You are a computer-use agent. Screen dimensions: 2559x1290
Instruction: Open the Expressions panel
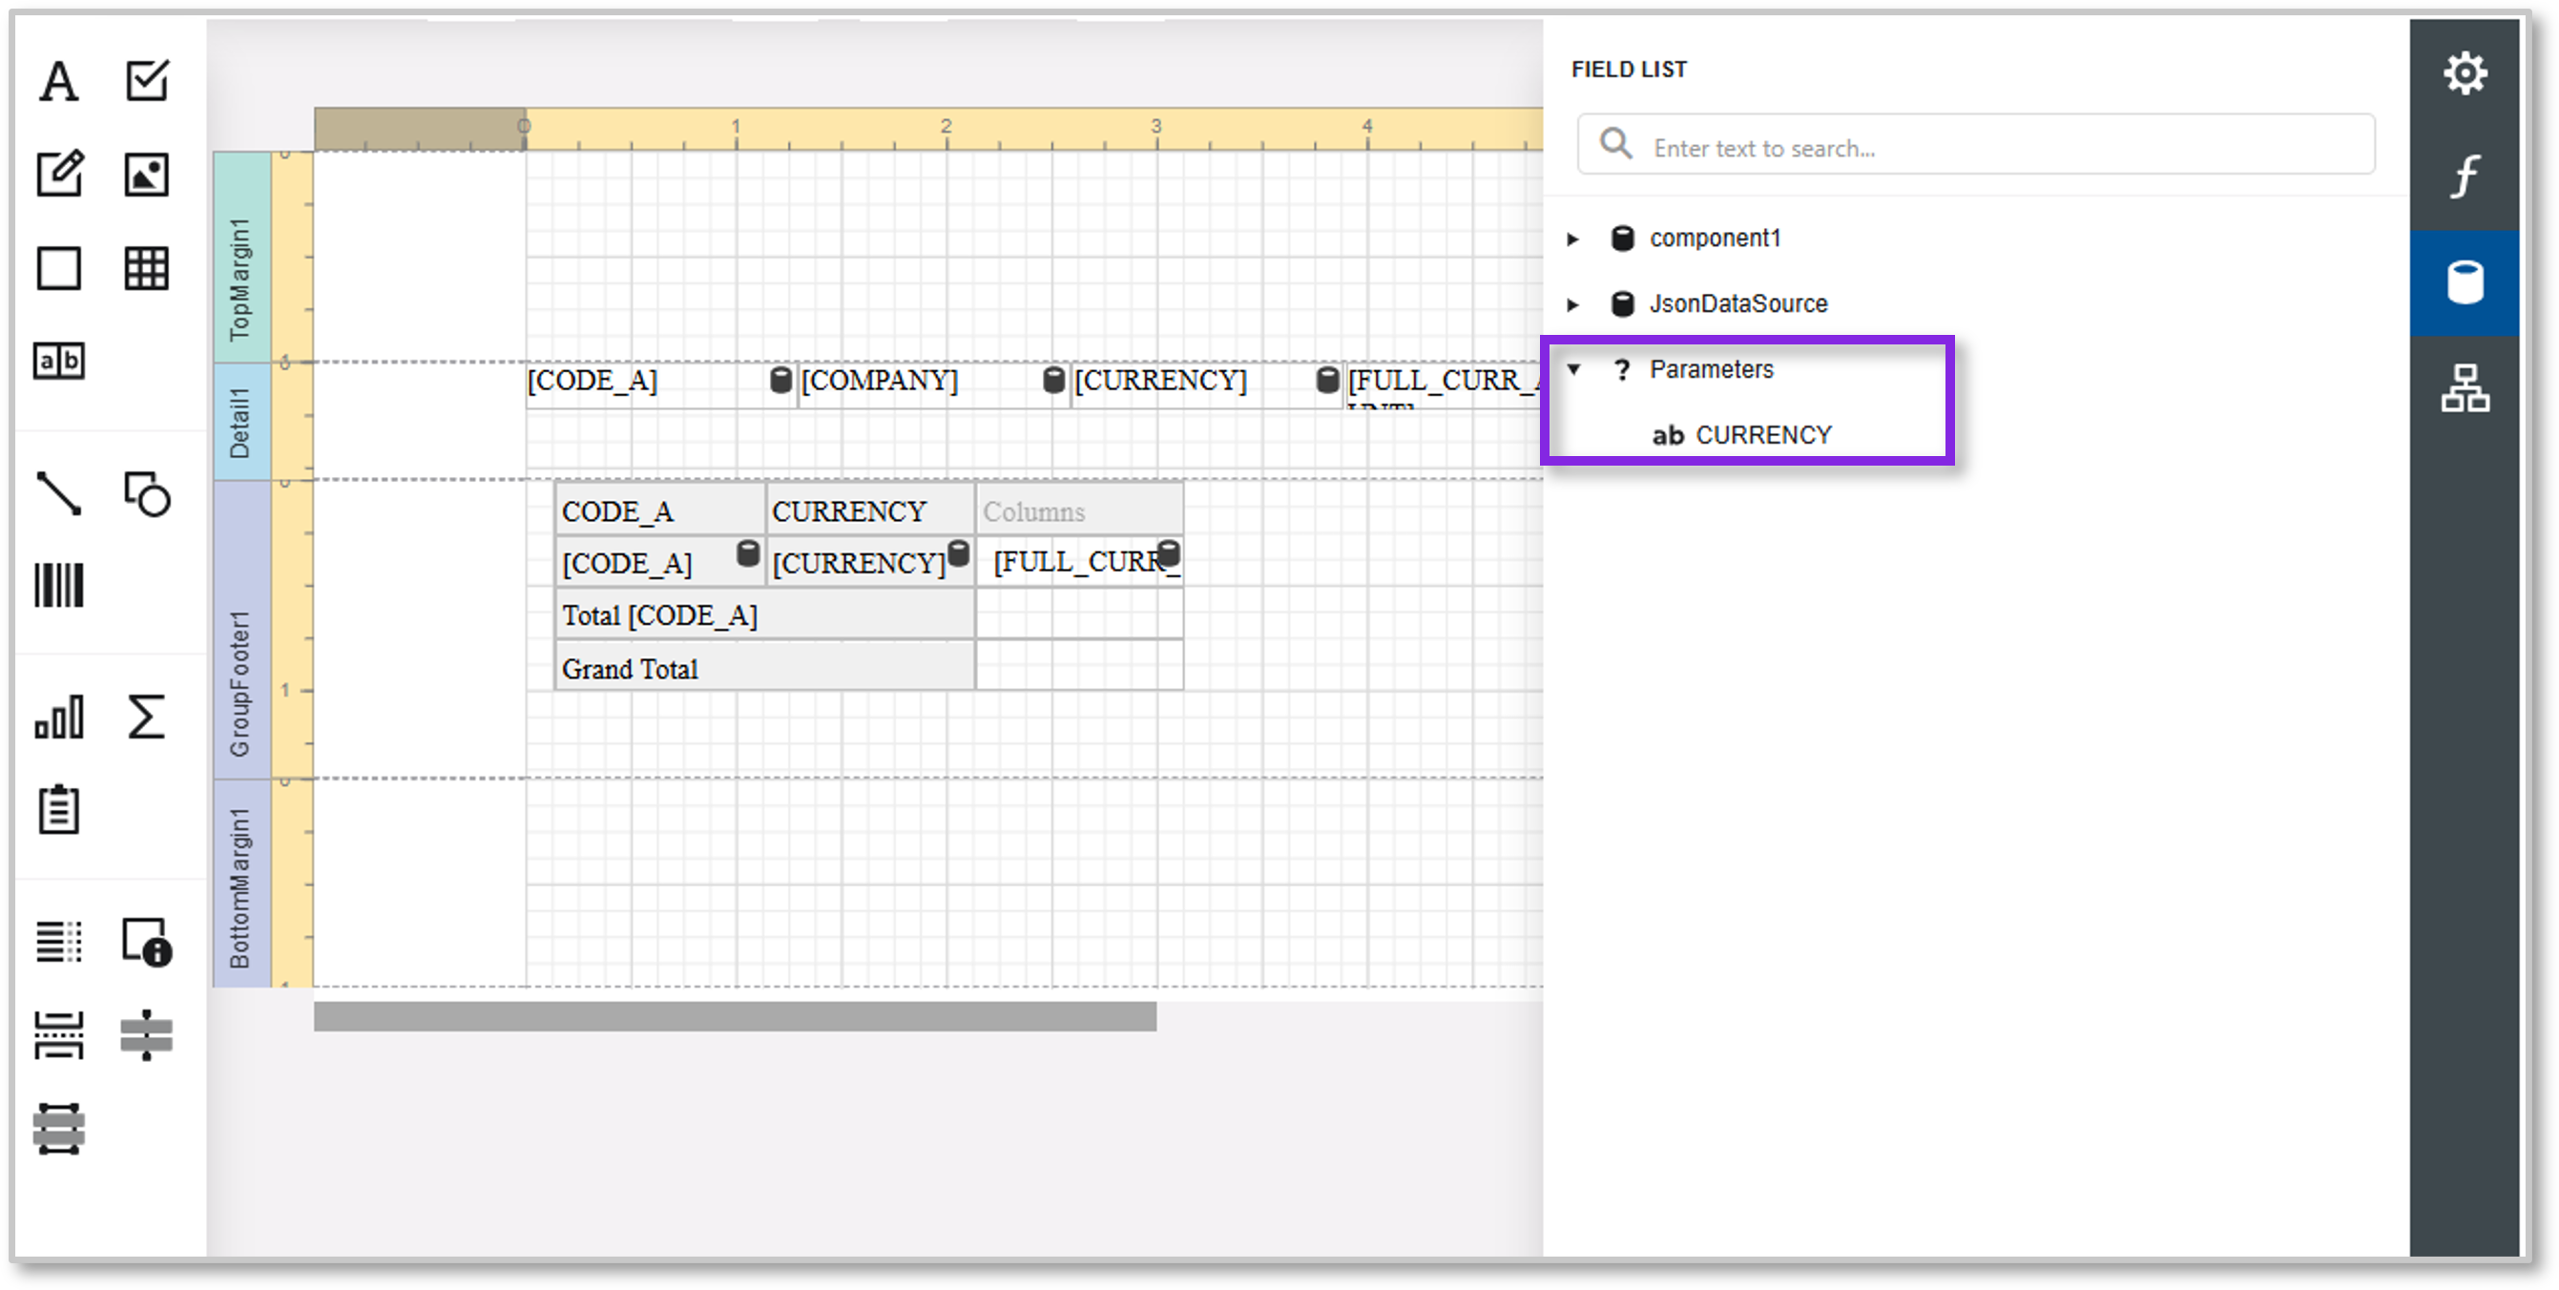click(x=2465, y=177)
